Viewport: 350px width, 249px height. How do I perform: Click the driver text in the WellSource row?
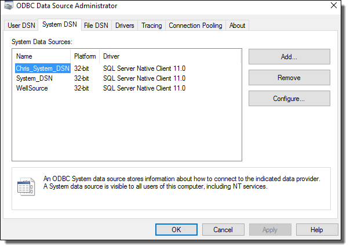[144, 88]
